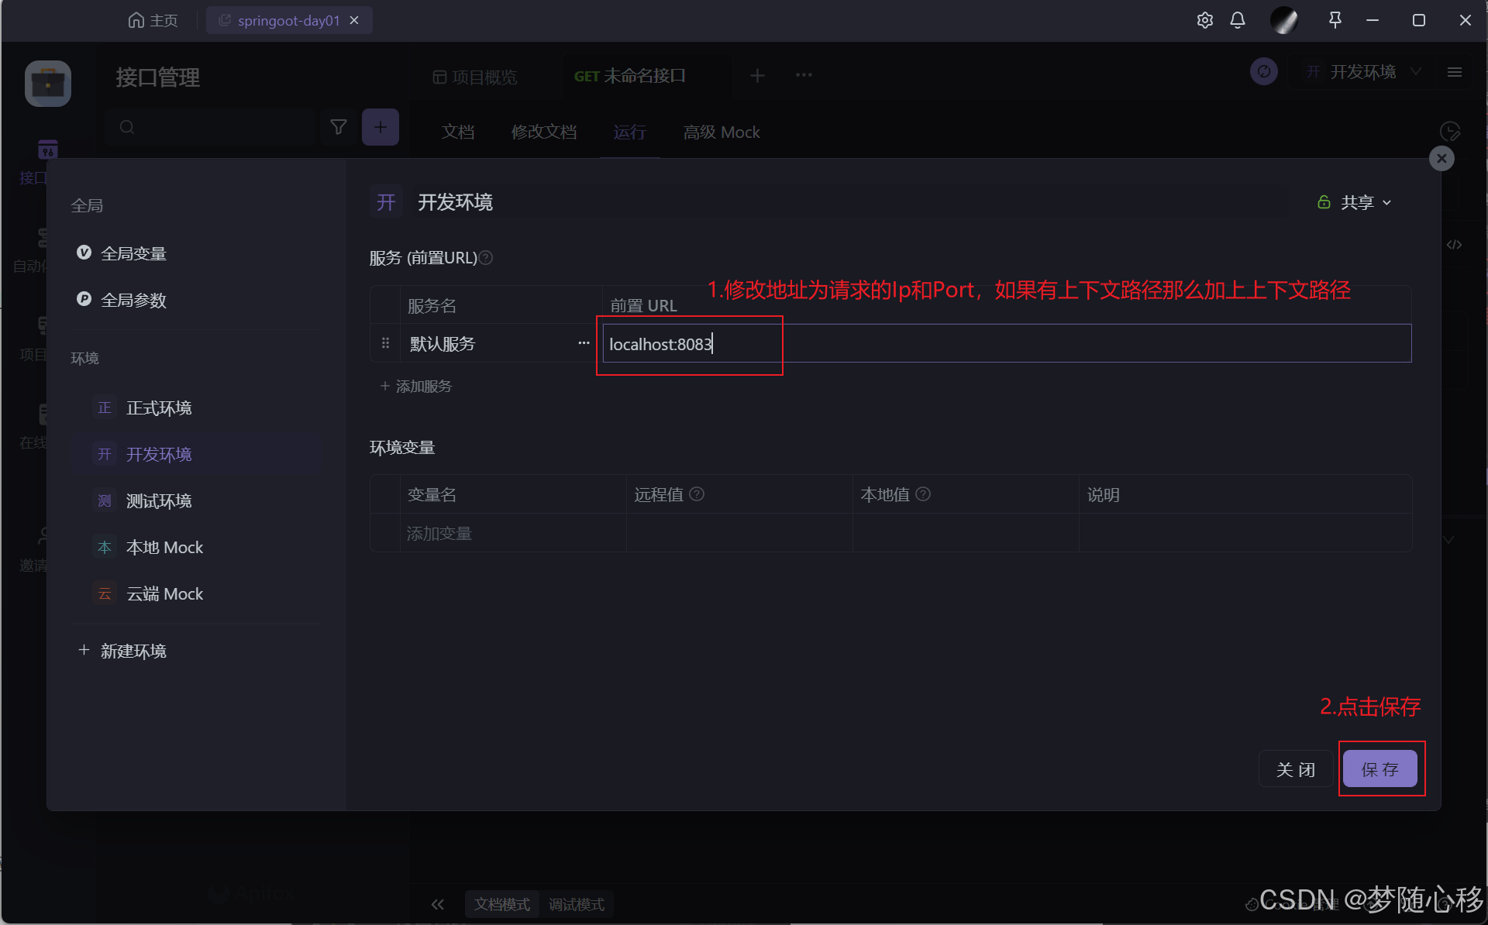Screen dimensions: 1488x925
Task: Switch to 云端 Mock environment
Action: [164, 594]
